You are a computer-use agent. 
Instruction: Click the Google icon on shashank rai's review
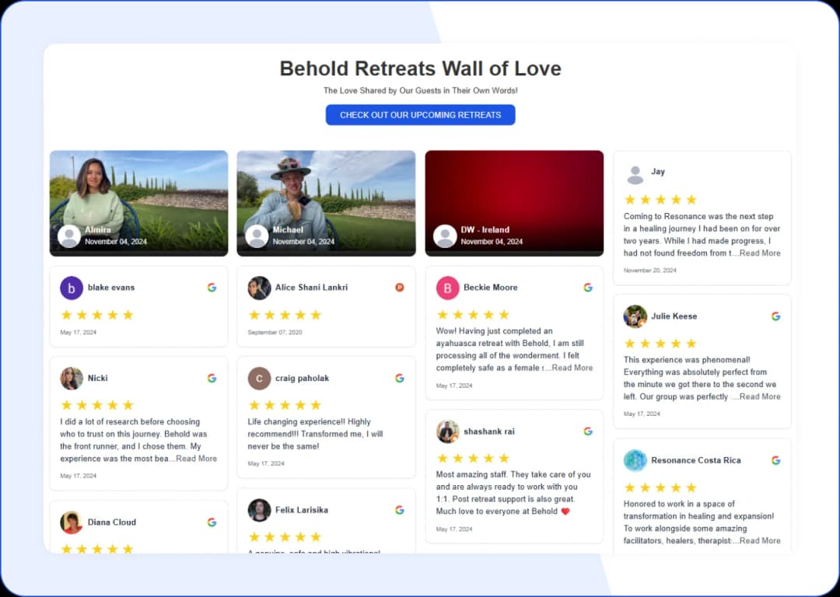[x=587, y=431]
